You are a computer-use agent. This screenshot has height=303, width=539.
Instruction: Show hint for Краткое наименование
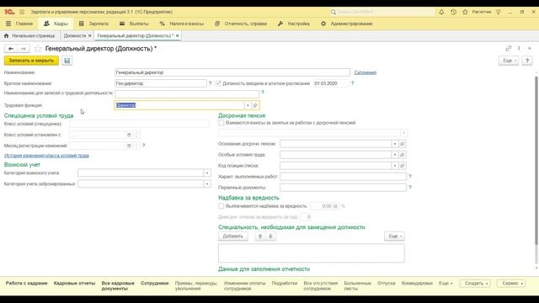point(210,83)
